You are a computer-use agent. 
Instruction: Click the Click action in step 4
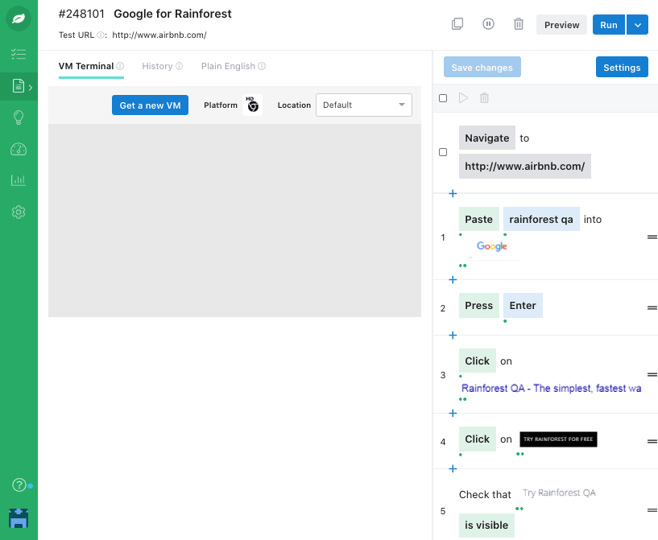tap(477, 439)
